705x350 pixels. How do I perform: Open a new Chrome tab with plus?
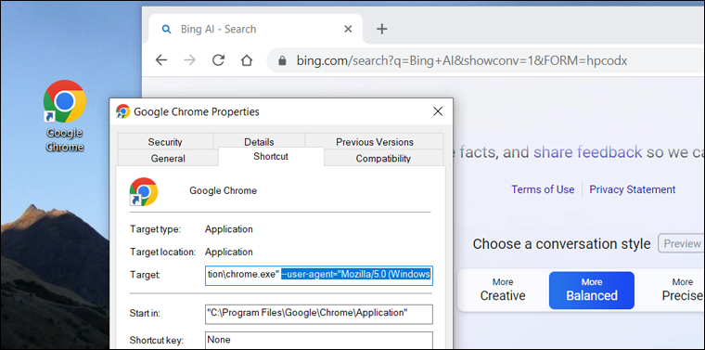(382, 29)
